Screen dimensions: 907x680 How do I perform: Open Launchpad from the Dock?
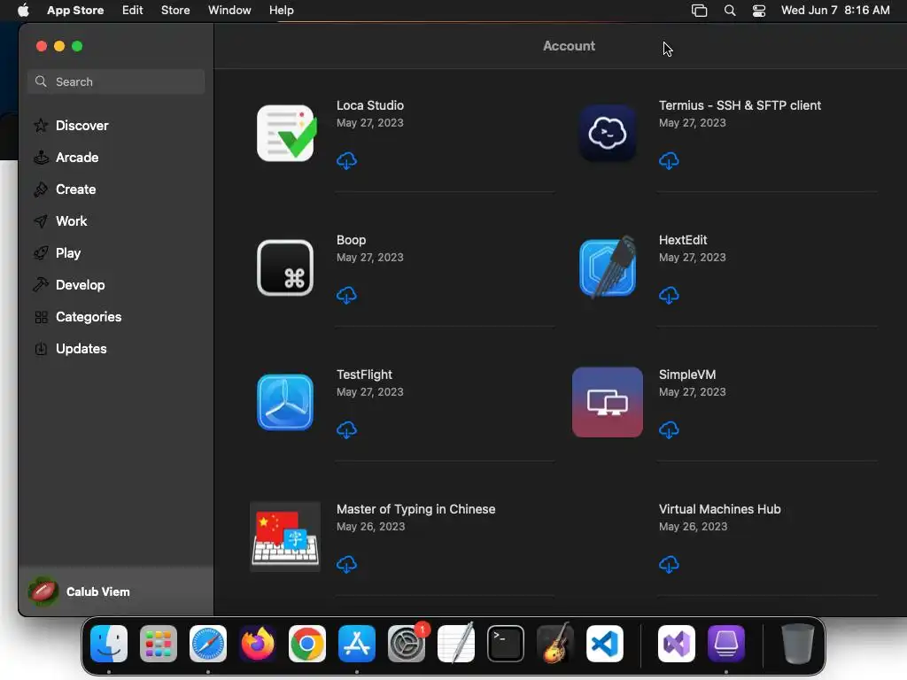[x=159, y=644]
